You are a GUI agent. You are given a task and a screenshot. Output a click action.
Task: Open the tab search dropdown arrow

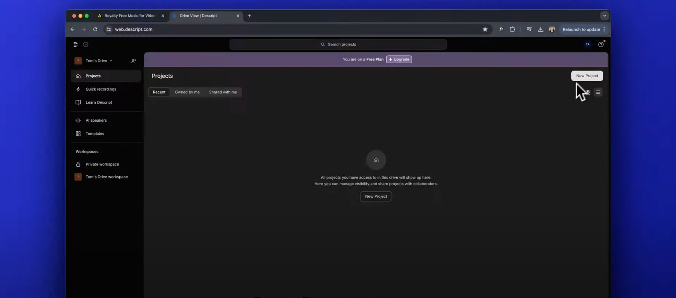[x=604, y=16]
